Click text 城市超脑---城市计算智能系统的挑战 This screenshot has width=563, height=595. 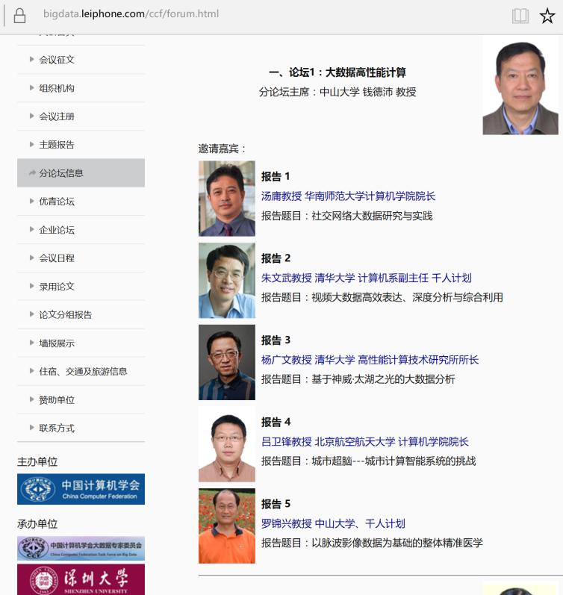[x=394, y=461]
